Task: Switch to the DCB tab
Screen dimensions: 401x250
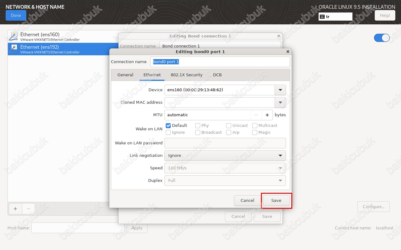Action: (217, 75)
